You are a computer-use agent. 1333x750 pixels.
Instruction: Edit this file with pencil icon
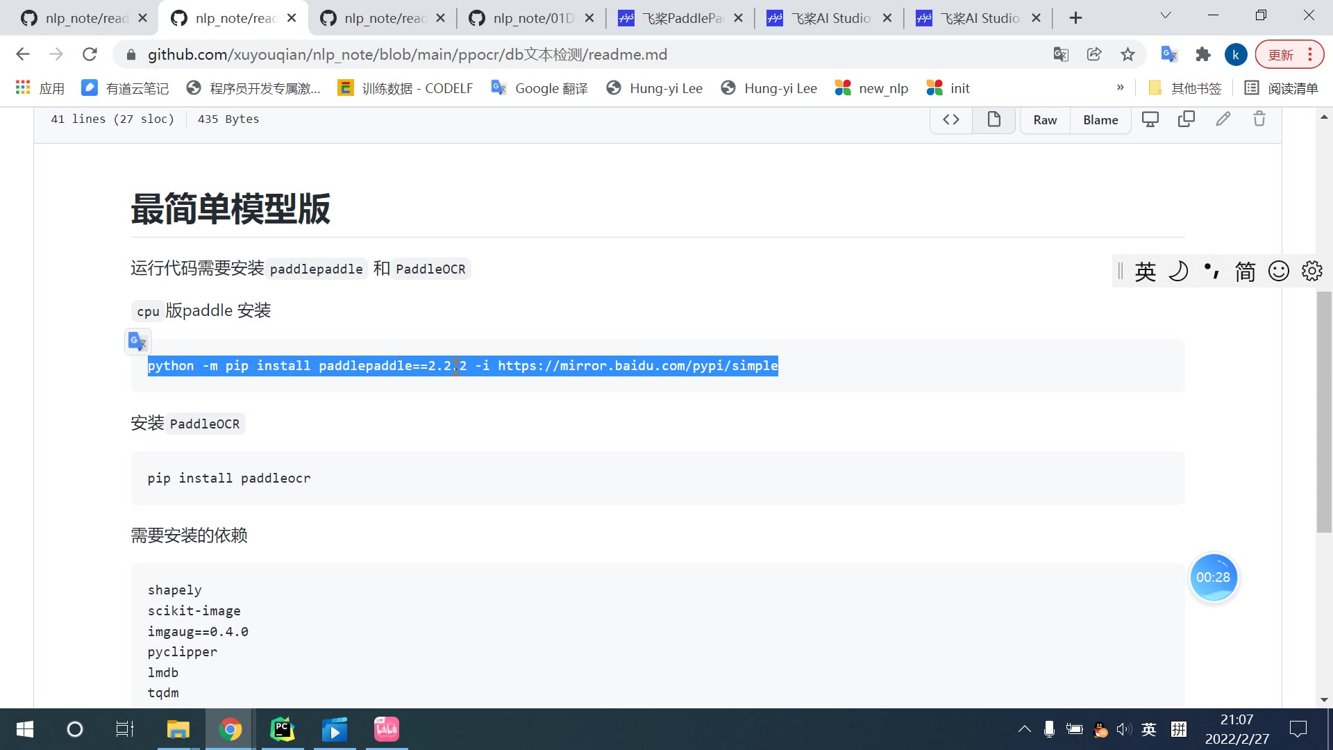click(x=1223, y=119)
